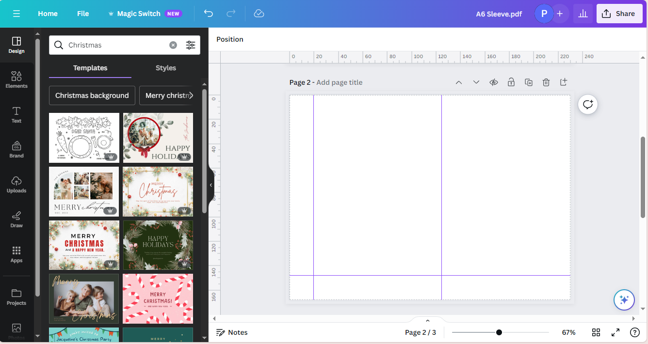Select the Draw tool
Screen dimensions: 648x344
coord(16,219)
